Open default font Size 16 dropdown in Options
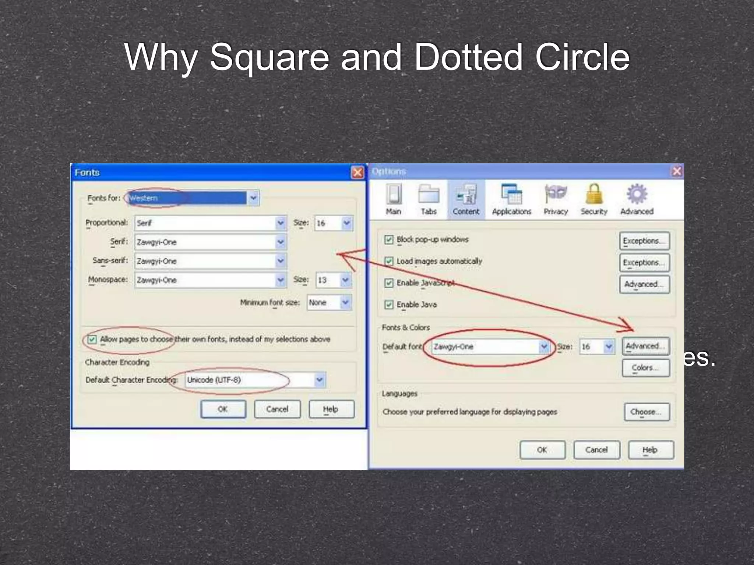754x565 pixels. coord(597,347)
